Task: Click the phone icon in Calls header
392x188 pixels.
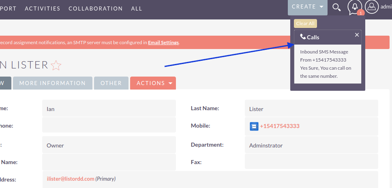Action: coord(303,37)
